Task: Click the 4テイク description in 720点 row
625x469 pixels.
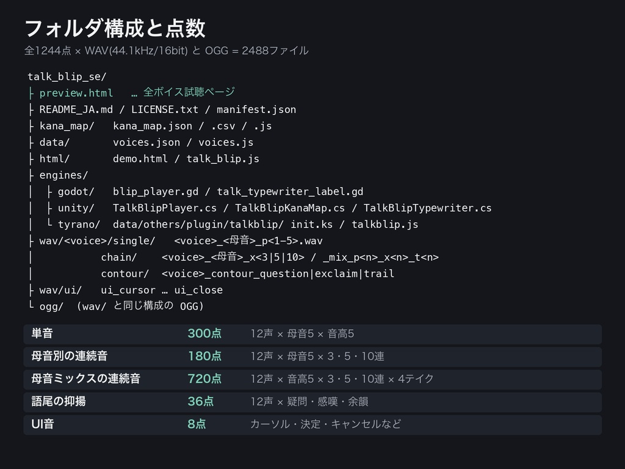Action: (416, 379)
